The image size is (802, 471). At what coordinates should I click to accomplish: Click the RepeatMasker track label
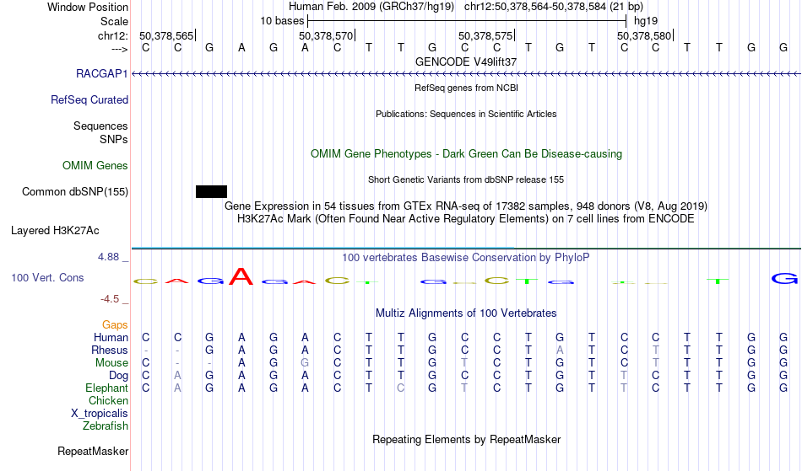click(93, 451)
